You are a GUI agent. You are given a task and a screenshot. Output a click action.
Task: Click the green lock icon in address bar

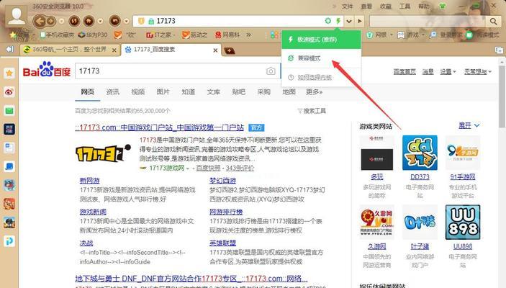point(150,22)
